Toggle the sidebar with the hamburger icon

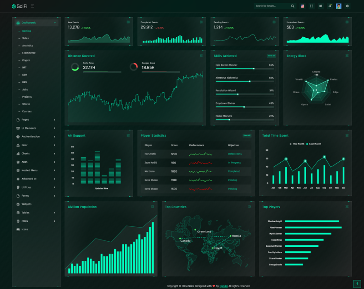(x=32, y=6)
